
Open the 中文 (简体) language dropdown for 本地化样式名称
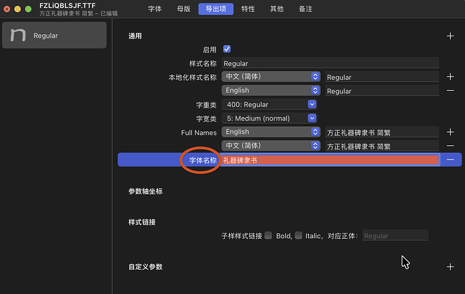tap(271, 77)
